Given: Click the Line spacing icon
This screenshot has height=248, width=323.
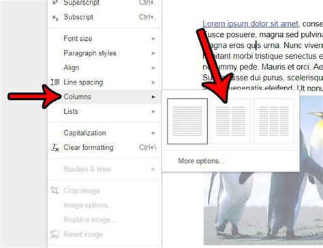Looking at the screenshot, I should [55, 82].
